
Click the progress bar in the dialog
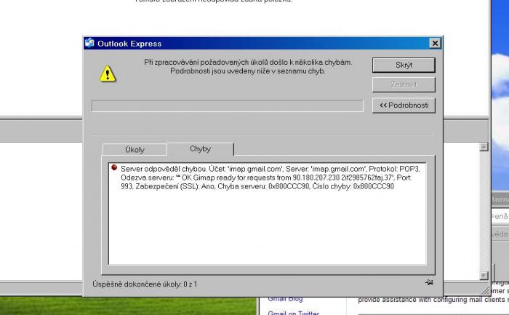(x=227, y=106)
